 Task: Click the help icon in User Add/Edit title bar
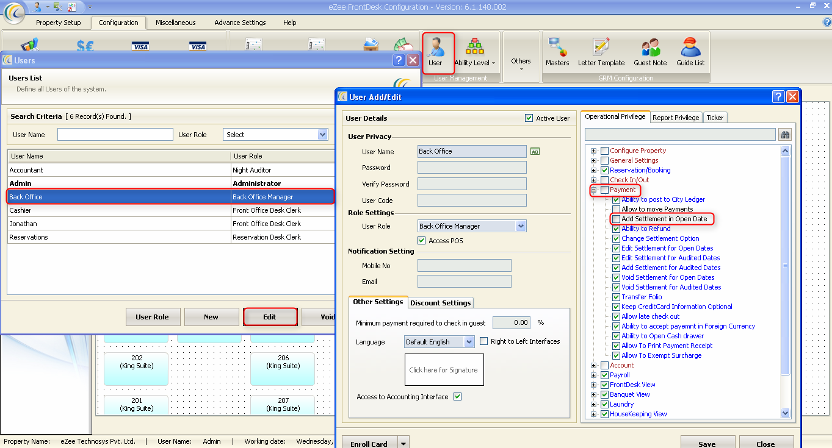(x=778, y=96)
